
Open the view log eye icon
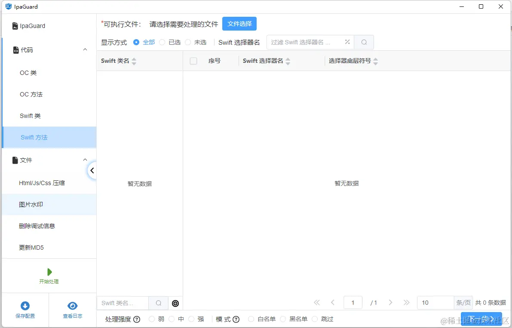(x=73, y=306)
